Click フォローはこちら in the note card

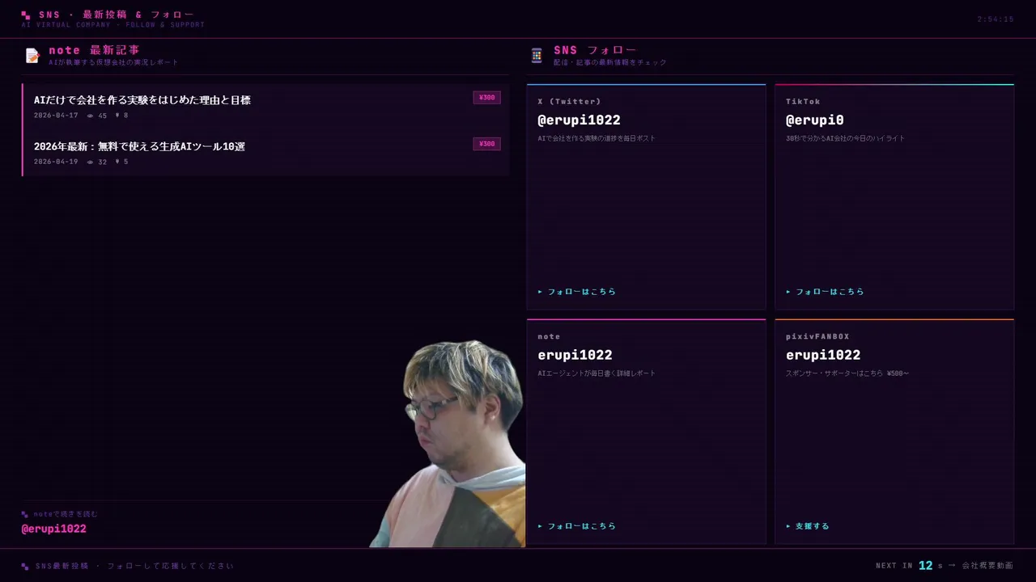tap(577, 526)
